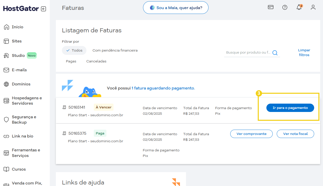Image resolution: width=323 pixels, height=186 pixels.
Task: Click the Links de ajuda heading
Action: point(83,182)
